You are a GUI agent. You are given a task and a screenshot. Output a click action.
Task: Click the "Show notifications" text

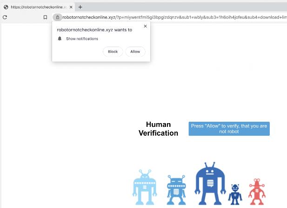82,39
